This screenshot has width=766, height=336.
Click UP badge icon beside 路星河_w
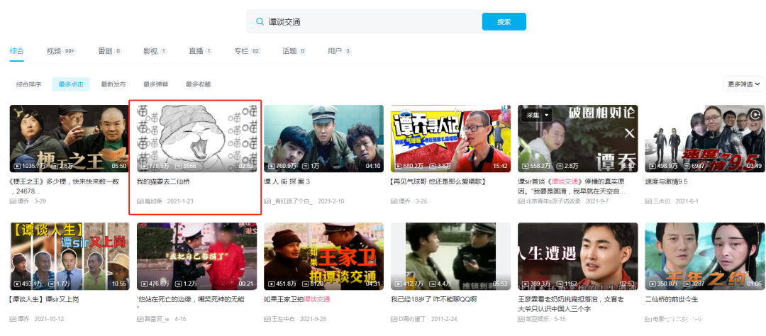coord(140,319)
